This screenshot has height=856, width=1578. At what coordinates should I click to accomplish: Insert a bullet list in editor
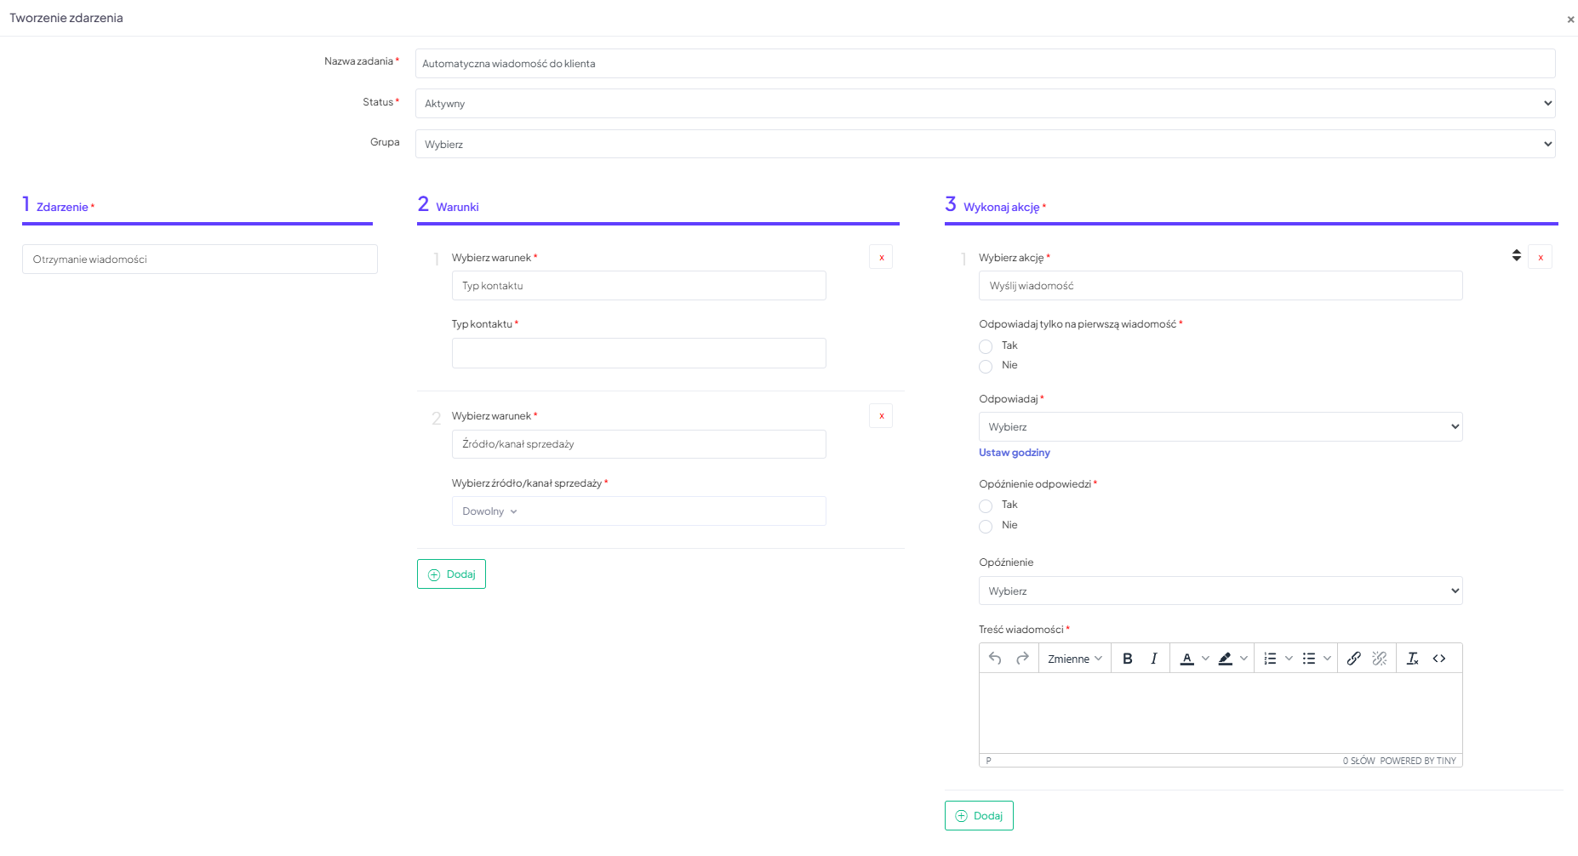(x=1309, y=659)
